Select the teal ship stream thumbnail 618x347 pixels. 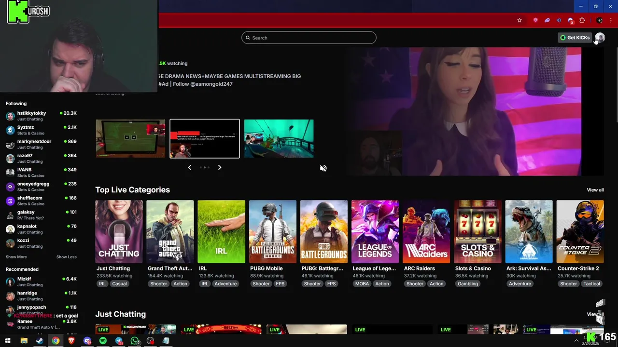(x=279, y=139)
